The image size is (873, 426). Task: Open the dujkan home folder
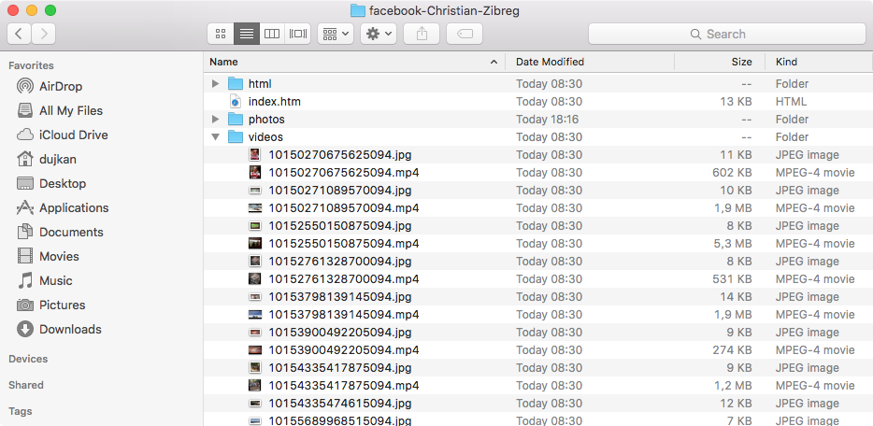click(x=47, y=159)
